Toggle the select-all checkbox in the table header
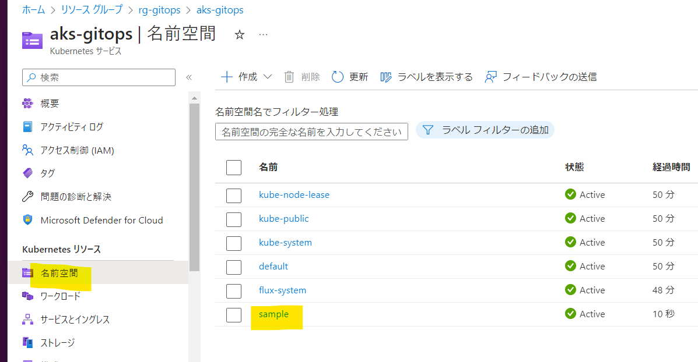 [234, 168]
